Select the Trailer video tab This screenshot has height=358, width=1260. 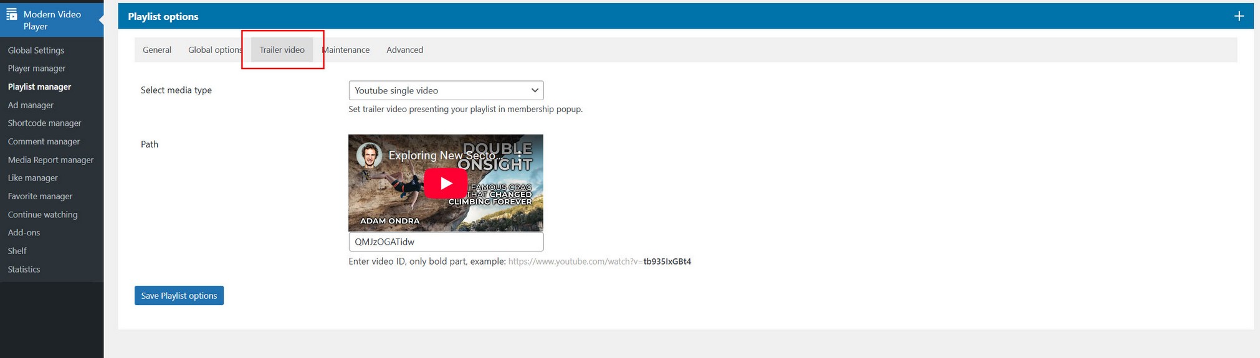pyautogui.click(x=282, y=50)
